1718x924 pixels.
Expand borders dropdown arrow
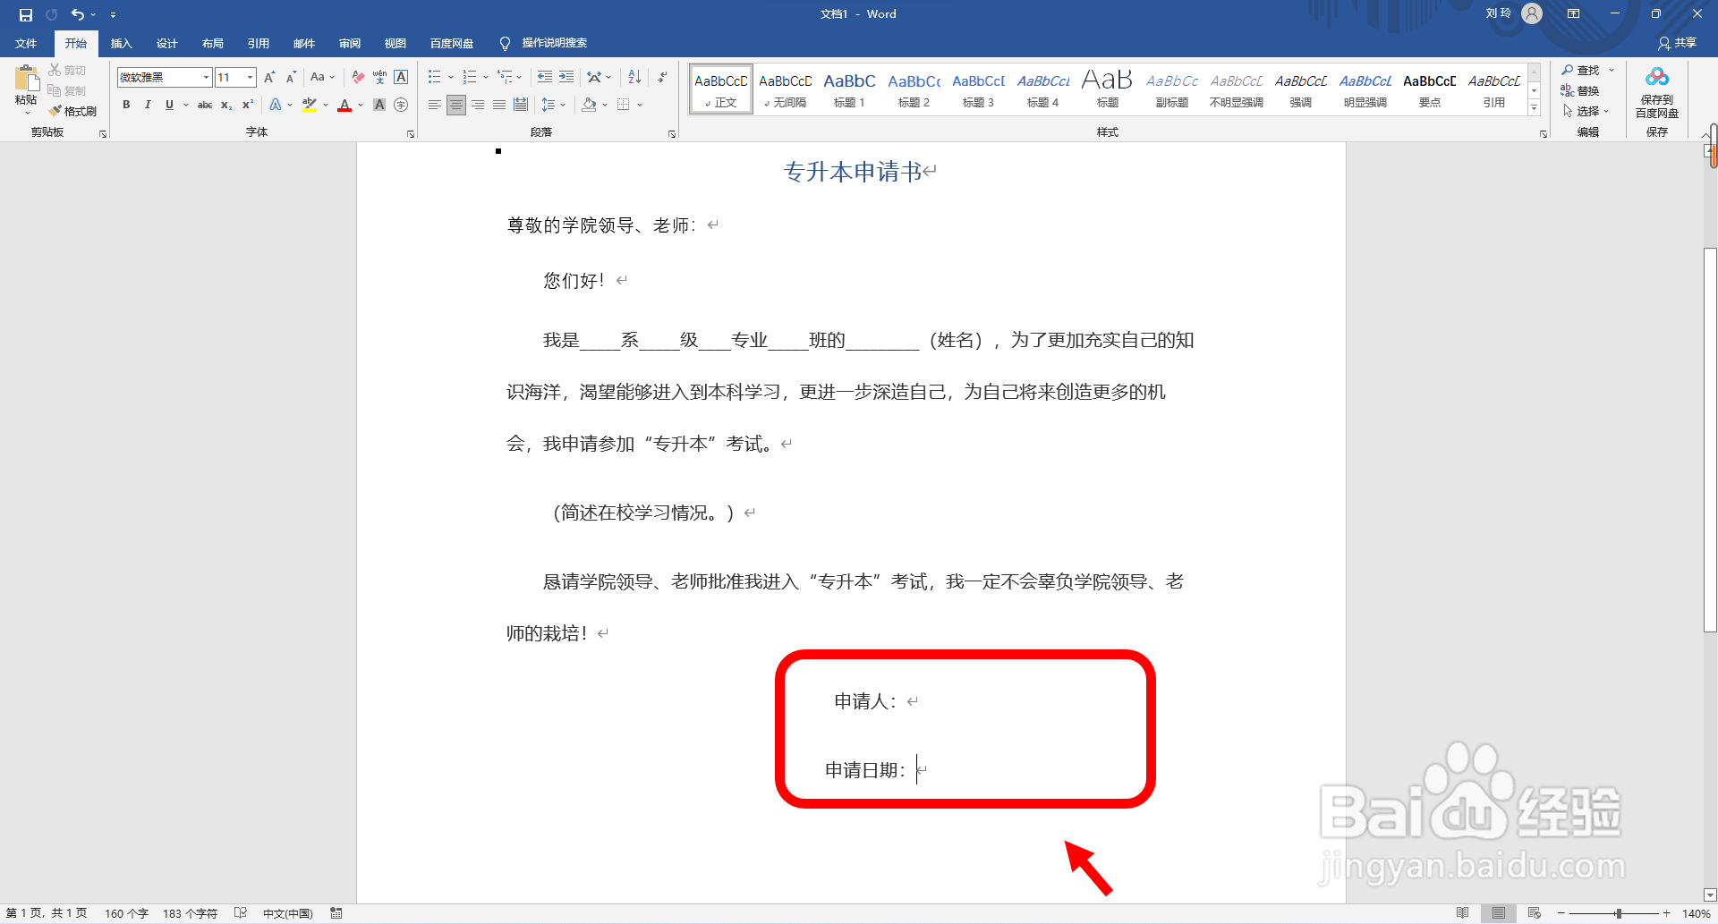640,105
